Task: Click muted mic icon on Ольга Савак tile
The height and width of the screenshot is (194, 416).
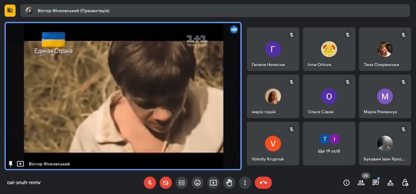Action: pos(347,82)
